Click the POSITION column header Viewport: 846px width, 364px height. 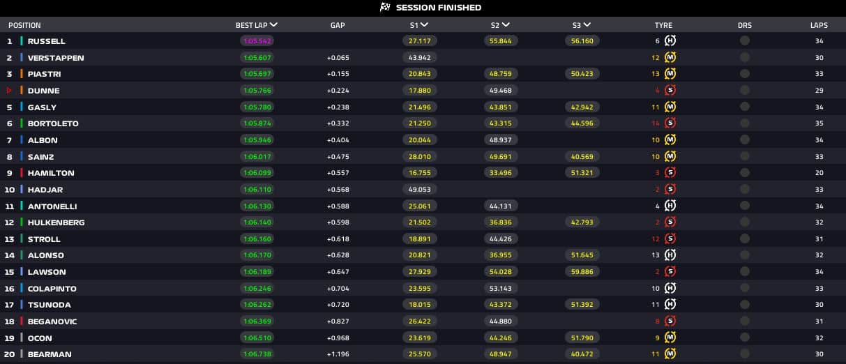pos(24,25)
